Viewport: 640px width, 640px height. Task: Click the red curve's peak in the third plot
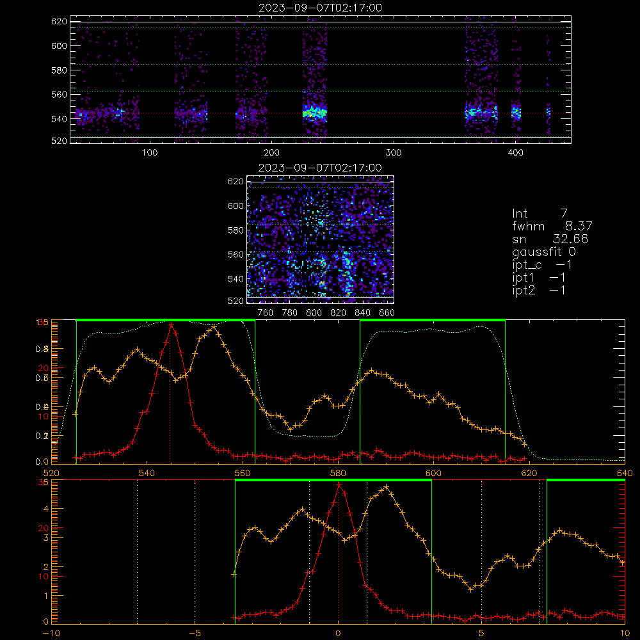point(172,325)
